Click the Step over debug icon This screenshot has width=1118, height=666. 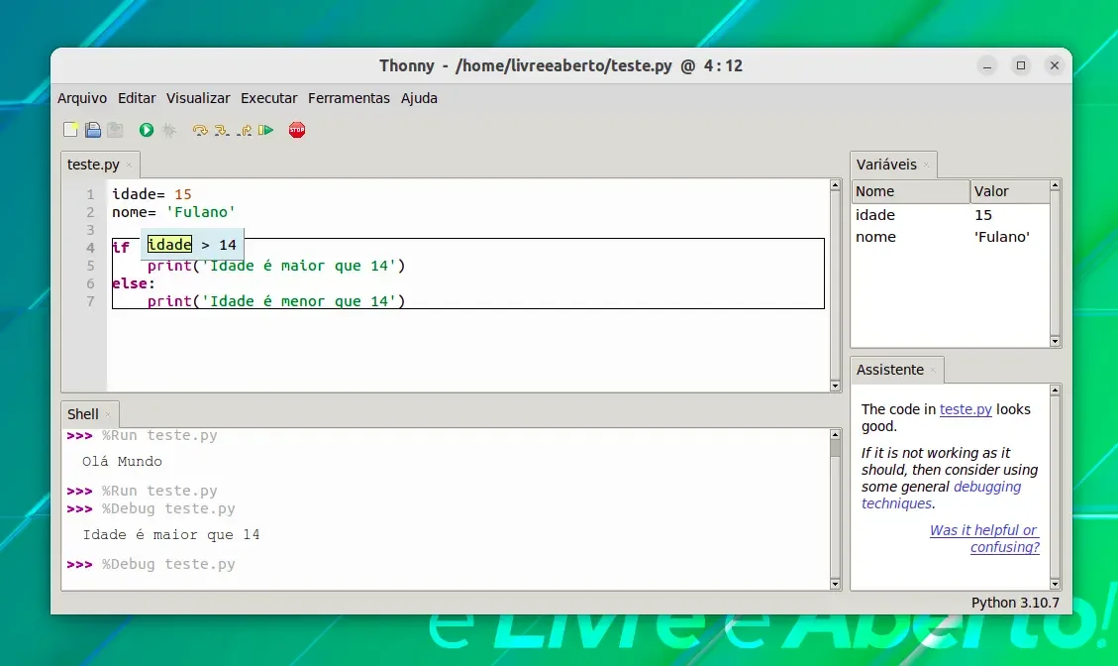click(200, 130)
